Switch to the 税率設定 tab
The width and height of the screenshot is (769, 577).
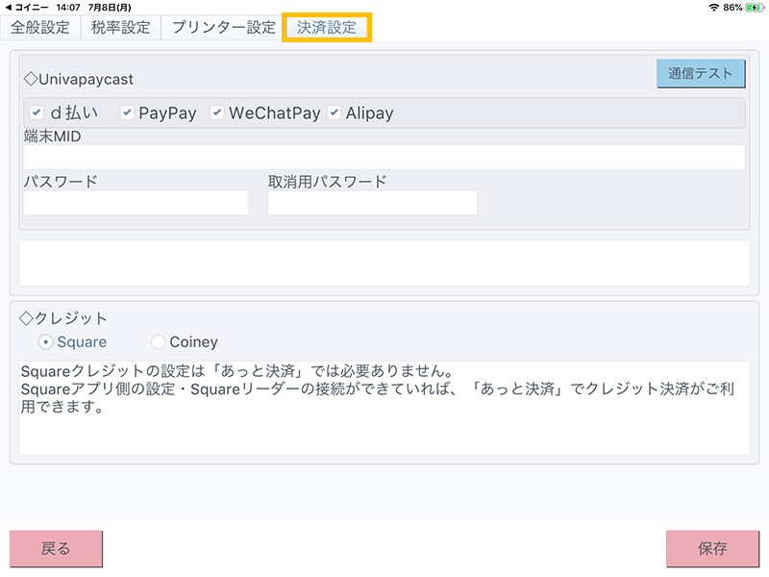point(120,27)
